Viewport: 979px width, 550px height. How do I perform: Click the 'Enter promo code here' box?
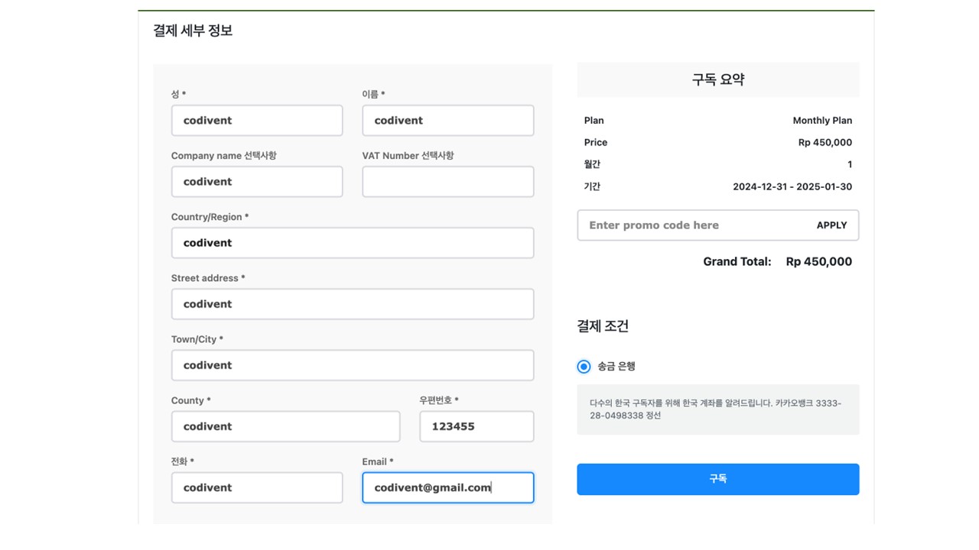coord(688,225)
